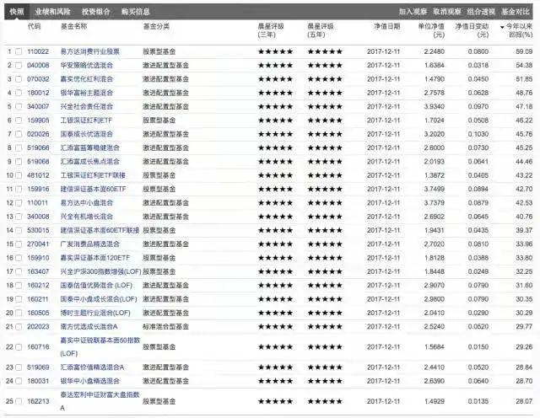Viewport: 540px width, 418px height.
Task: Open the 汇添富蓝筹稳健混合 fund link
Action: (x=90, y=148)
